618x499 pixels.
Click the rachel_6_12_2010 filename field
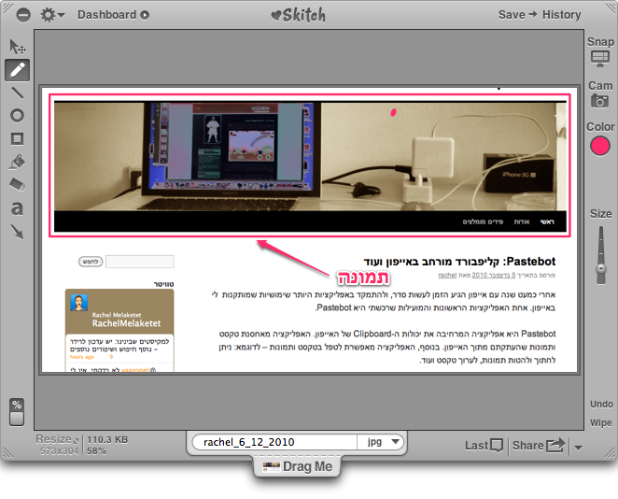click(276, 442)
